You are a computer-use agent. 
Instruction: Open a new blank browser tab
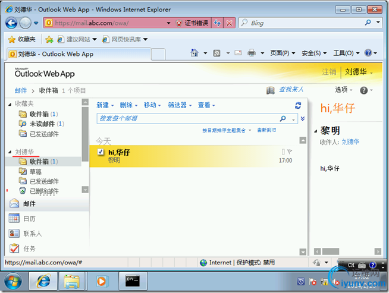pos(158,54)
